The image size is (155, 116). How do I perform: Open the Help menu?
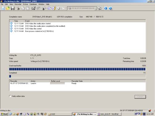click(48, 4)
